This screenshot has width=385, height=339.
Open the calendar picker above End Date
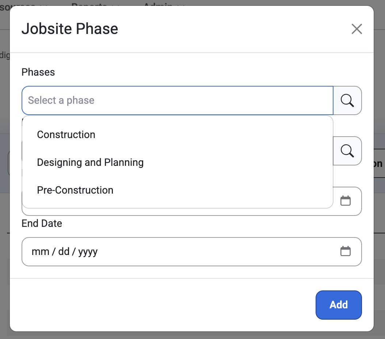point(345,201)
